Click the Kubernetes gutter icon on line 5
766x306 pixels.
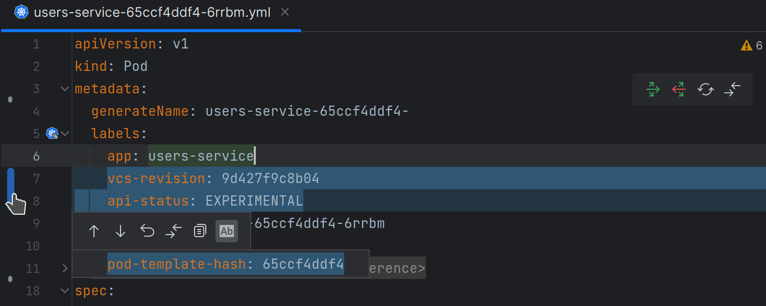(52, 133)
